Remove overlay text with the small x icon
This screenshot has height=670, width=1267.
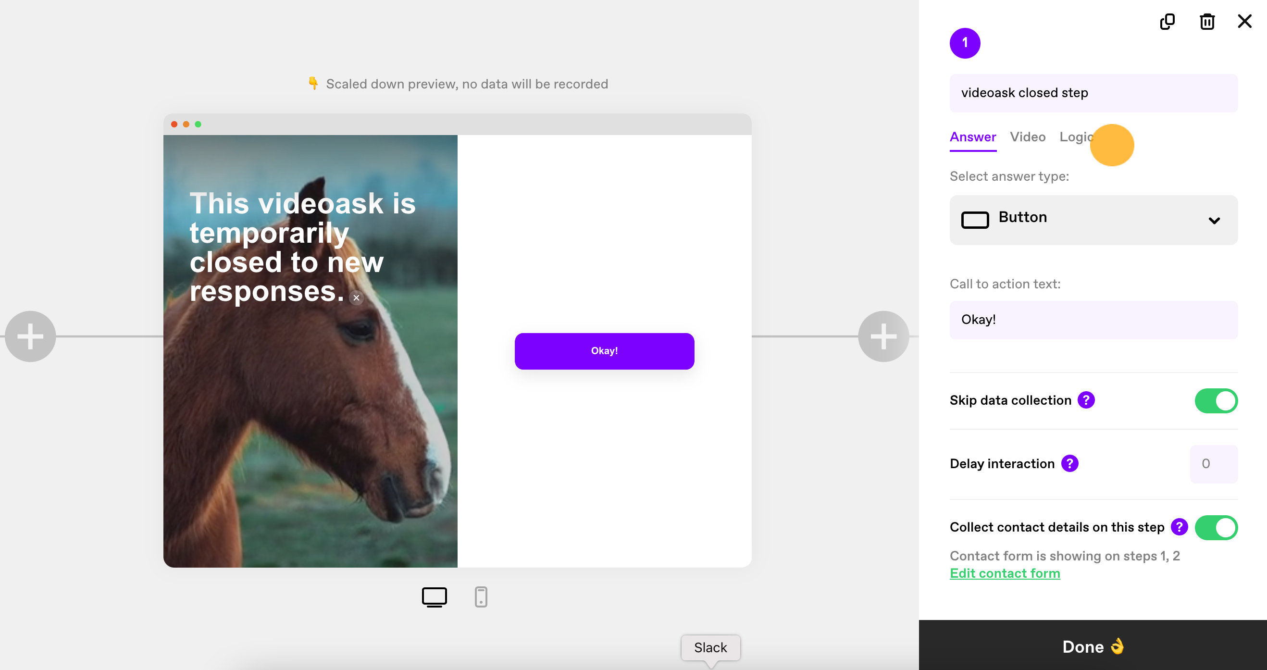(357, 298)
